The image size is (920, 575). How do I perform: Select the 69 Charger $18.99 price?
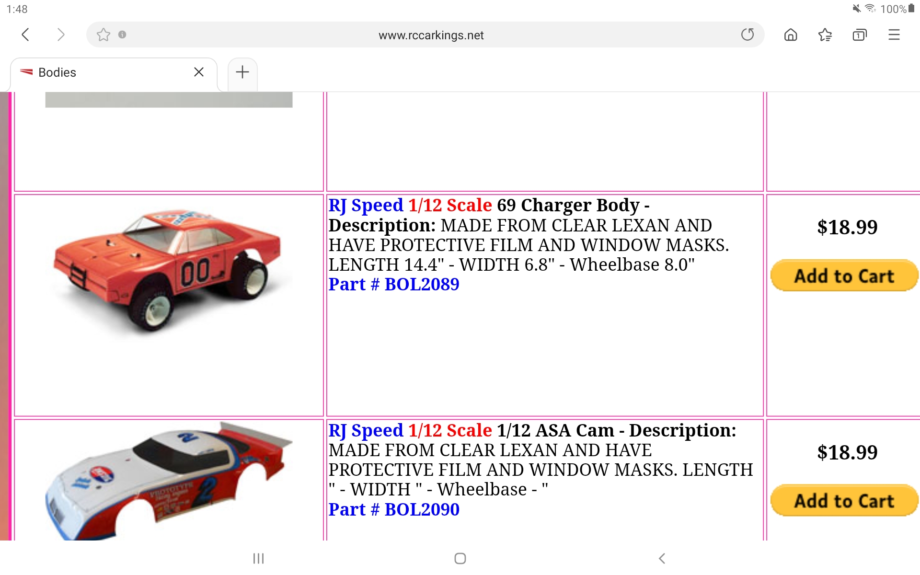coord(847,227)
